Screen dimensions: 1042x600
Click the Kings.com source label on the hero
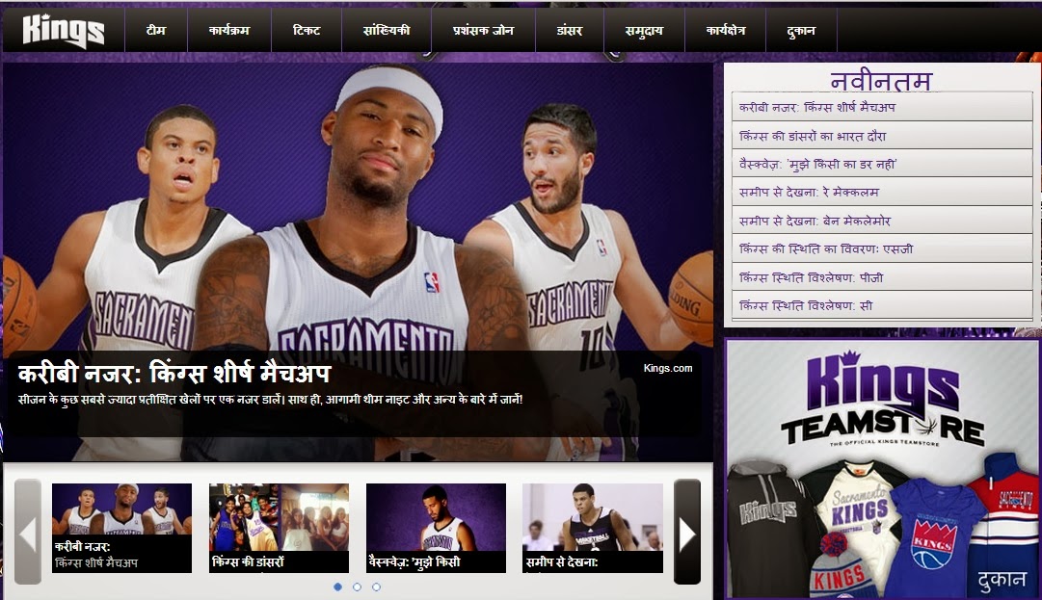click(x=668, y=368)
